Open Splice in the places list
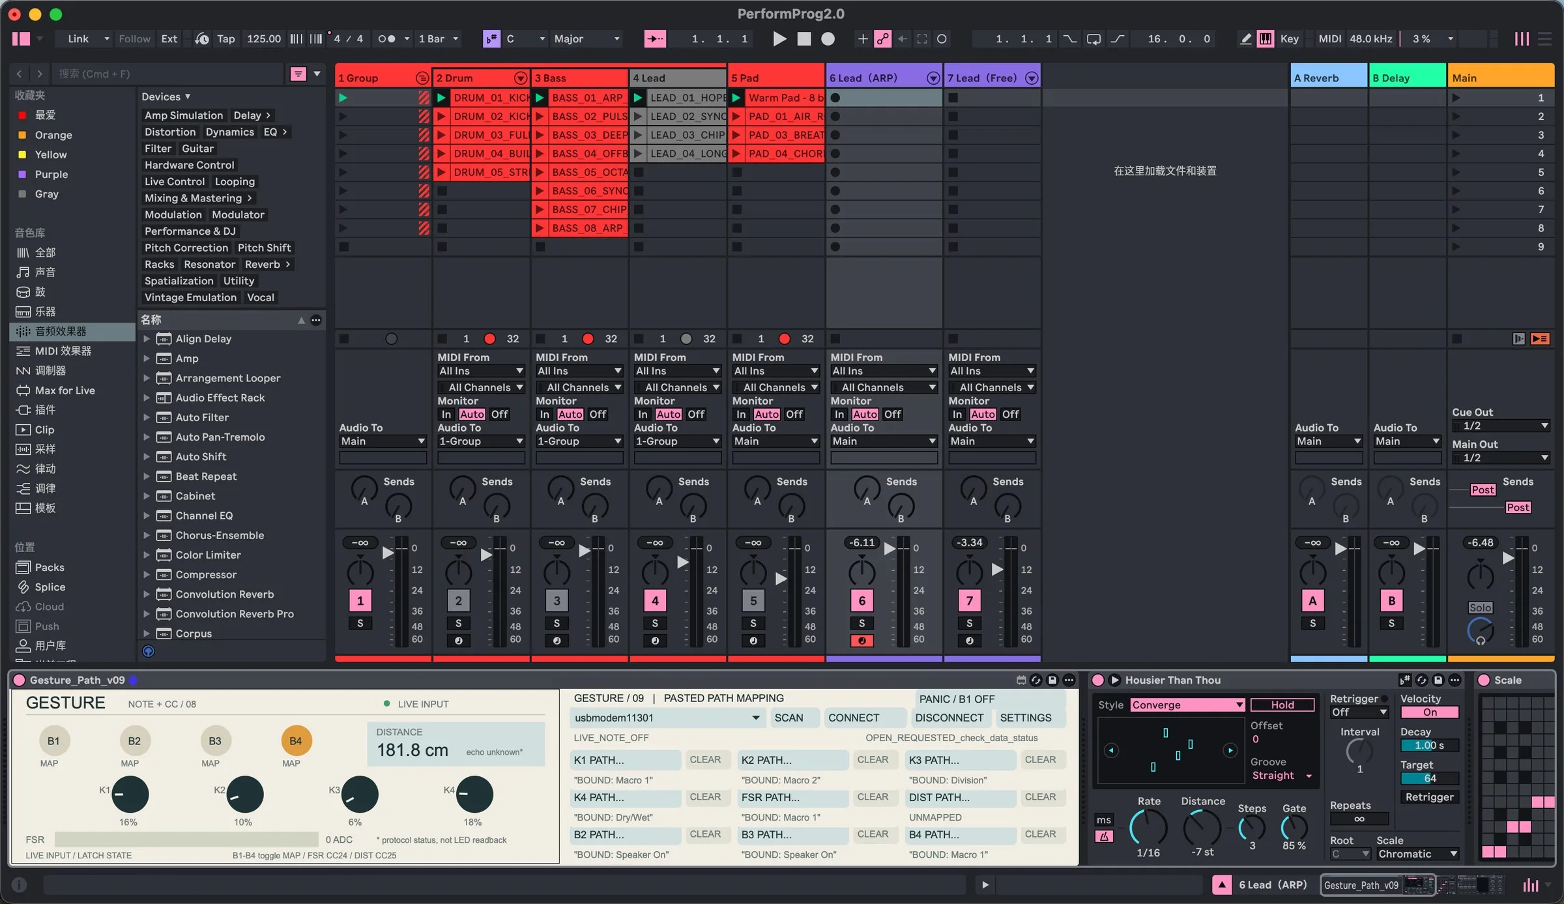The width and height of the screenshot is (1564, 904). coord(50,587)
